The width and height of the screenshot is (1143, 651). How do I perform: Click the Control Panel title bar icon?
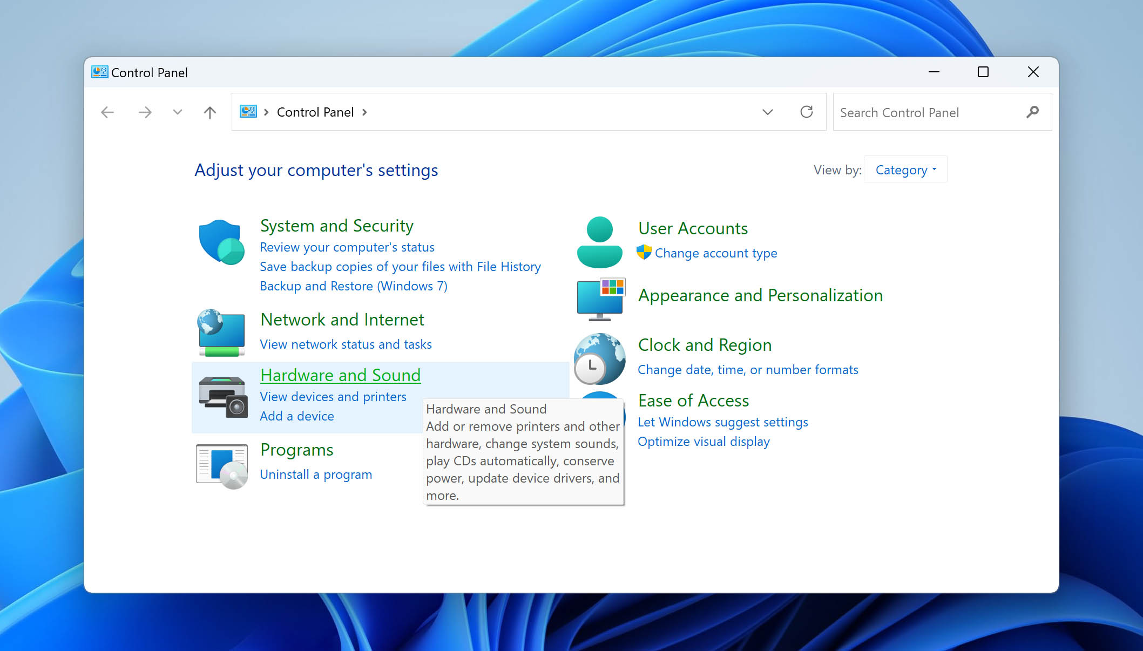click(x=99, y=72)
